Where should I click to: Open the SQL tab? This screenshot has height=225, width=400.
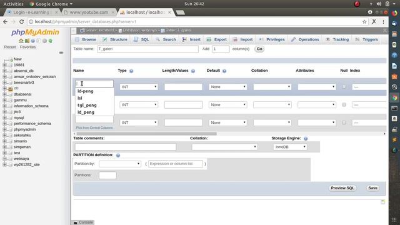pos(141,39)
